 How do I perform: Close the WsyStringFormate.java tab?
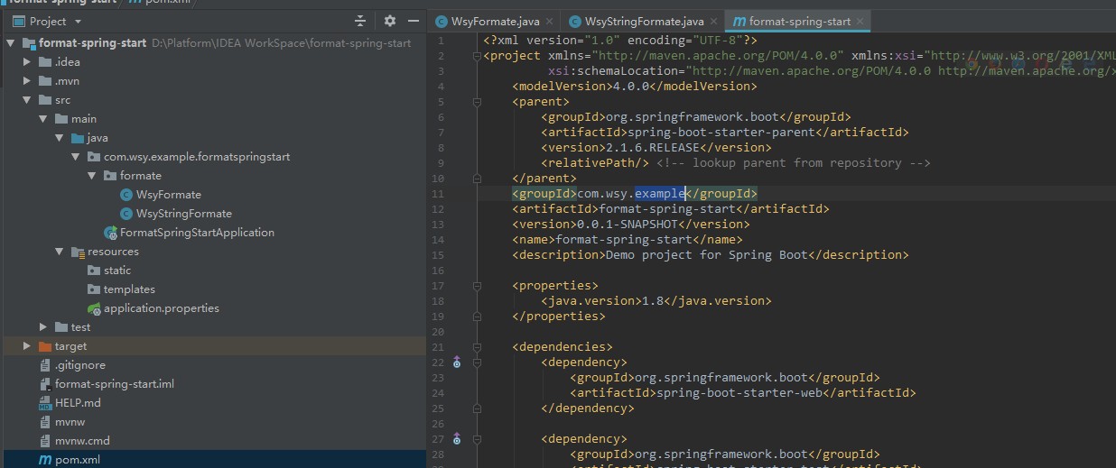click(713, 22)
